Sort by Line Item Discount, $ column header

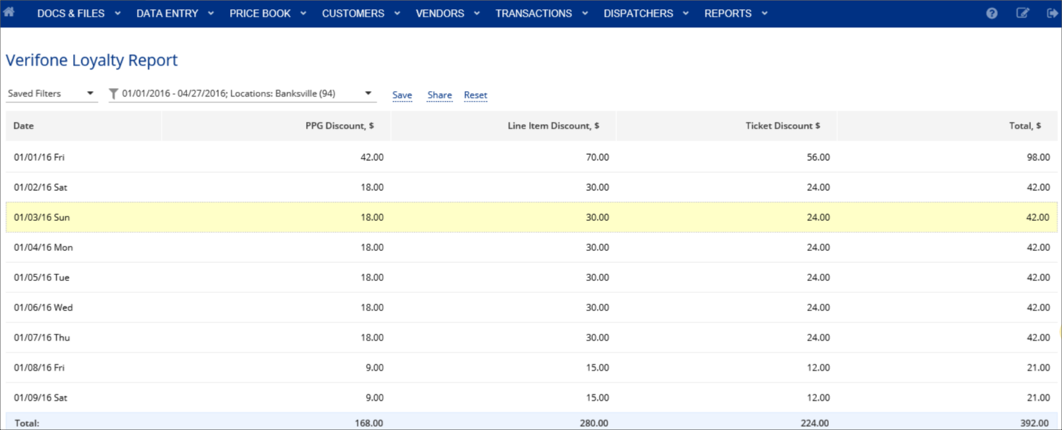(504, 126)
